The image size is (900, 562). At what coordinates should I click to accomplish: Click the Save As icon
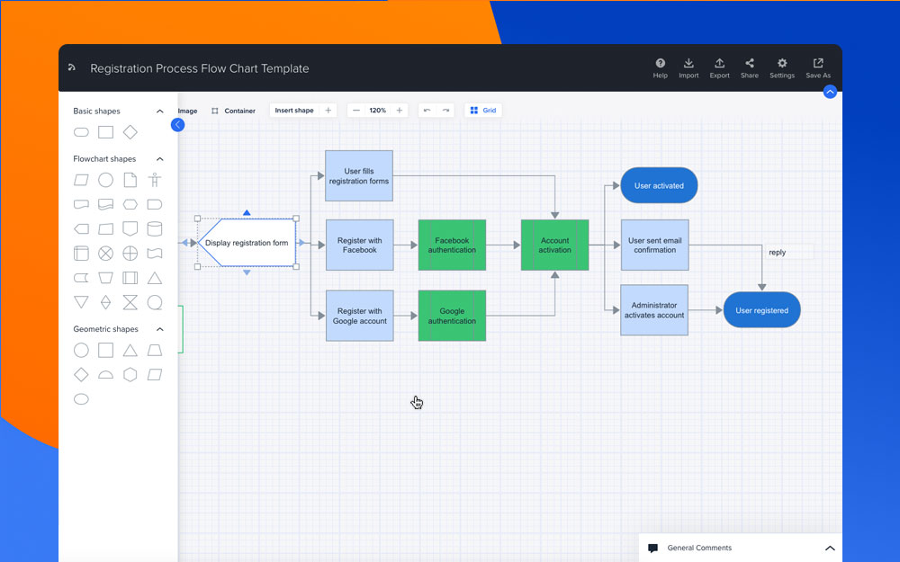point(818,65)
